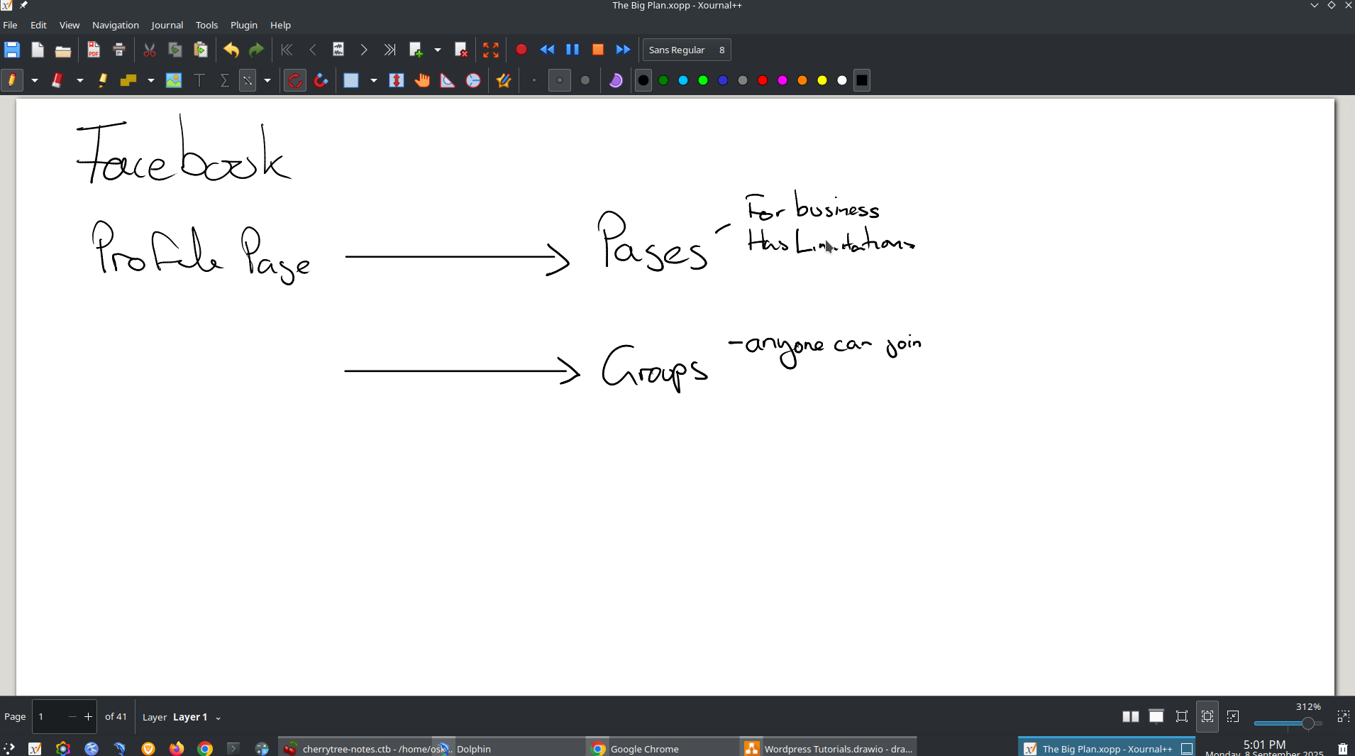Click the Insert Image tool

point(174,80)
